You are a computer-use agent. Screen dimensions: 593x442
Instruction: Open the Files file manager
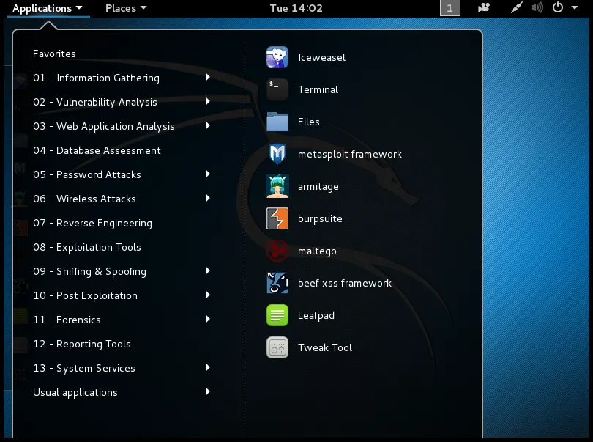tap(309, 122)
